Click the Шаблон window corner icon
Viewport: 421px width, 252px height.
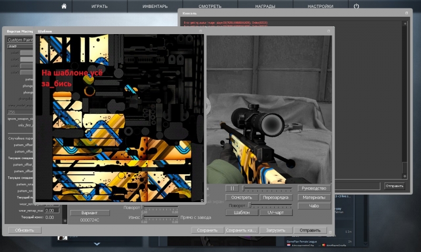click(201, 31)
